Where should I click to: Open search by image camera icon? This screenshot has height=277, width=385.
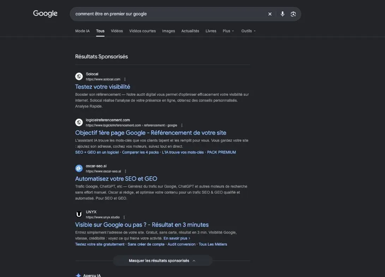pyautogui.click(x=293, y=14)
